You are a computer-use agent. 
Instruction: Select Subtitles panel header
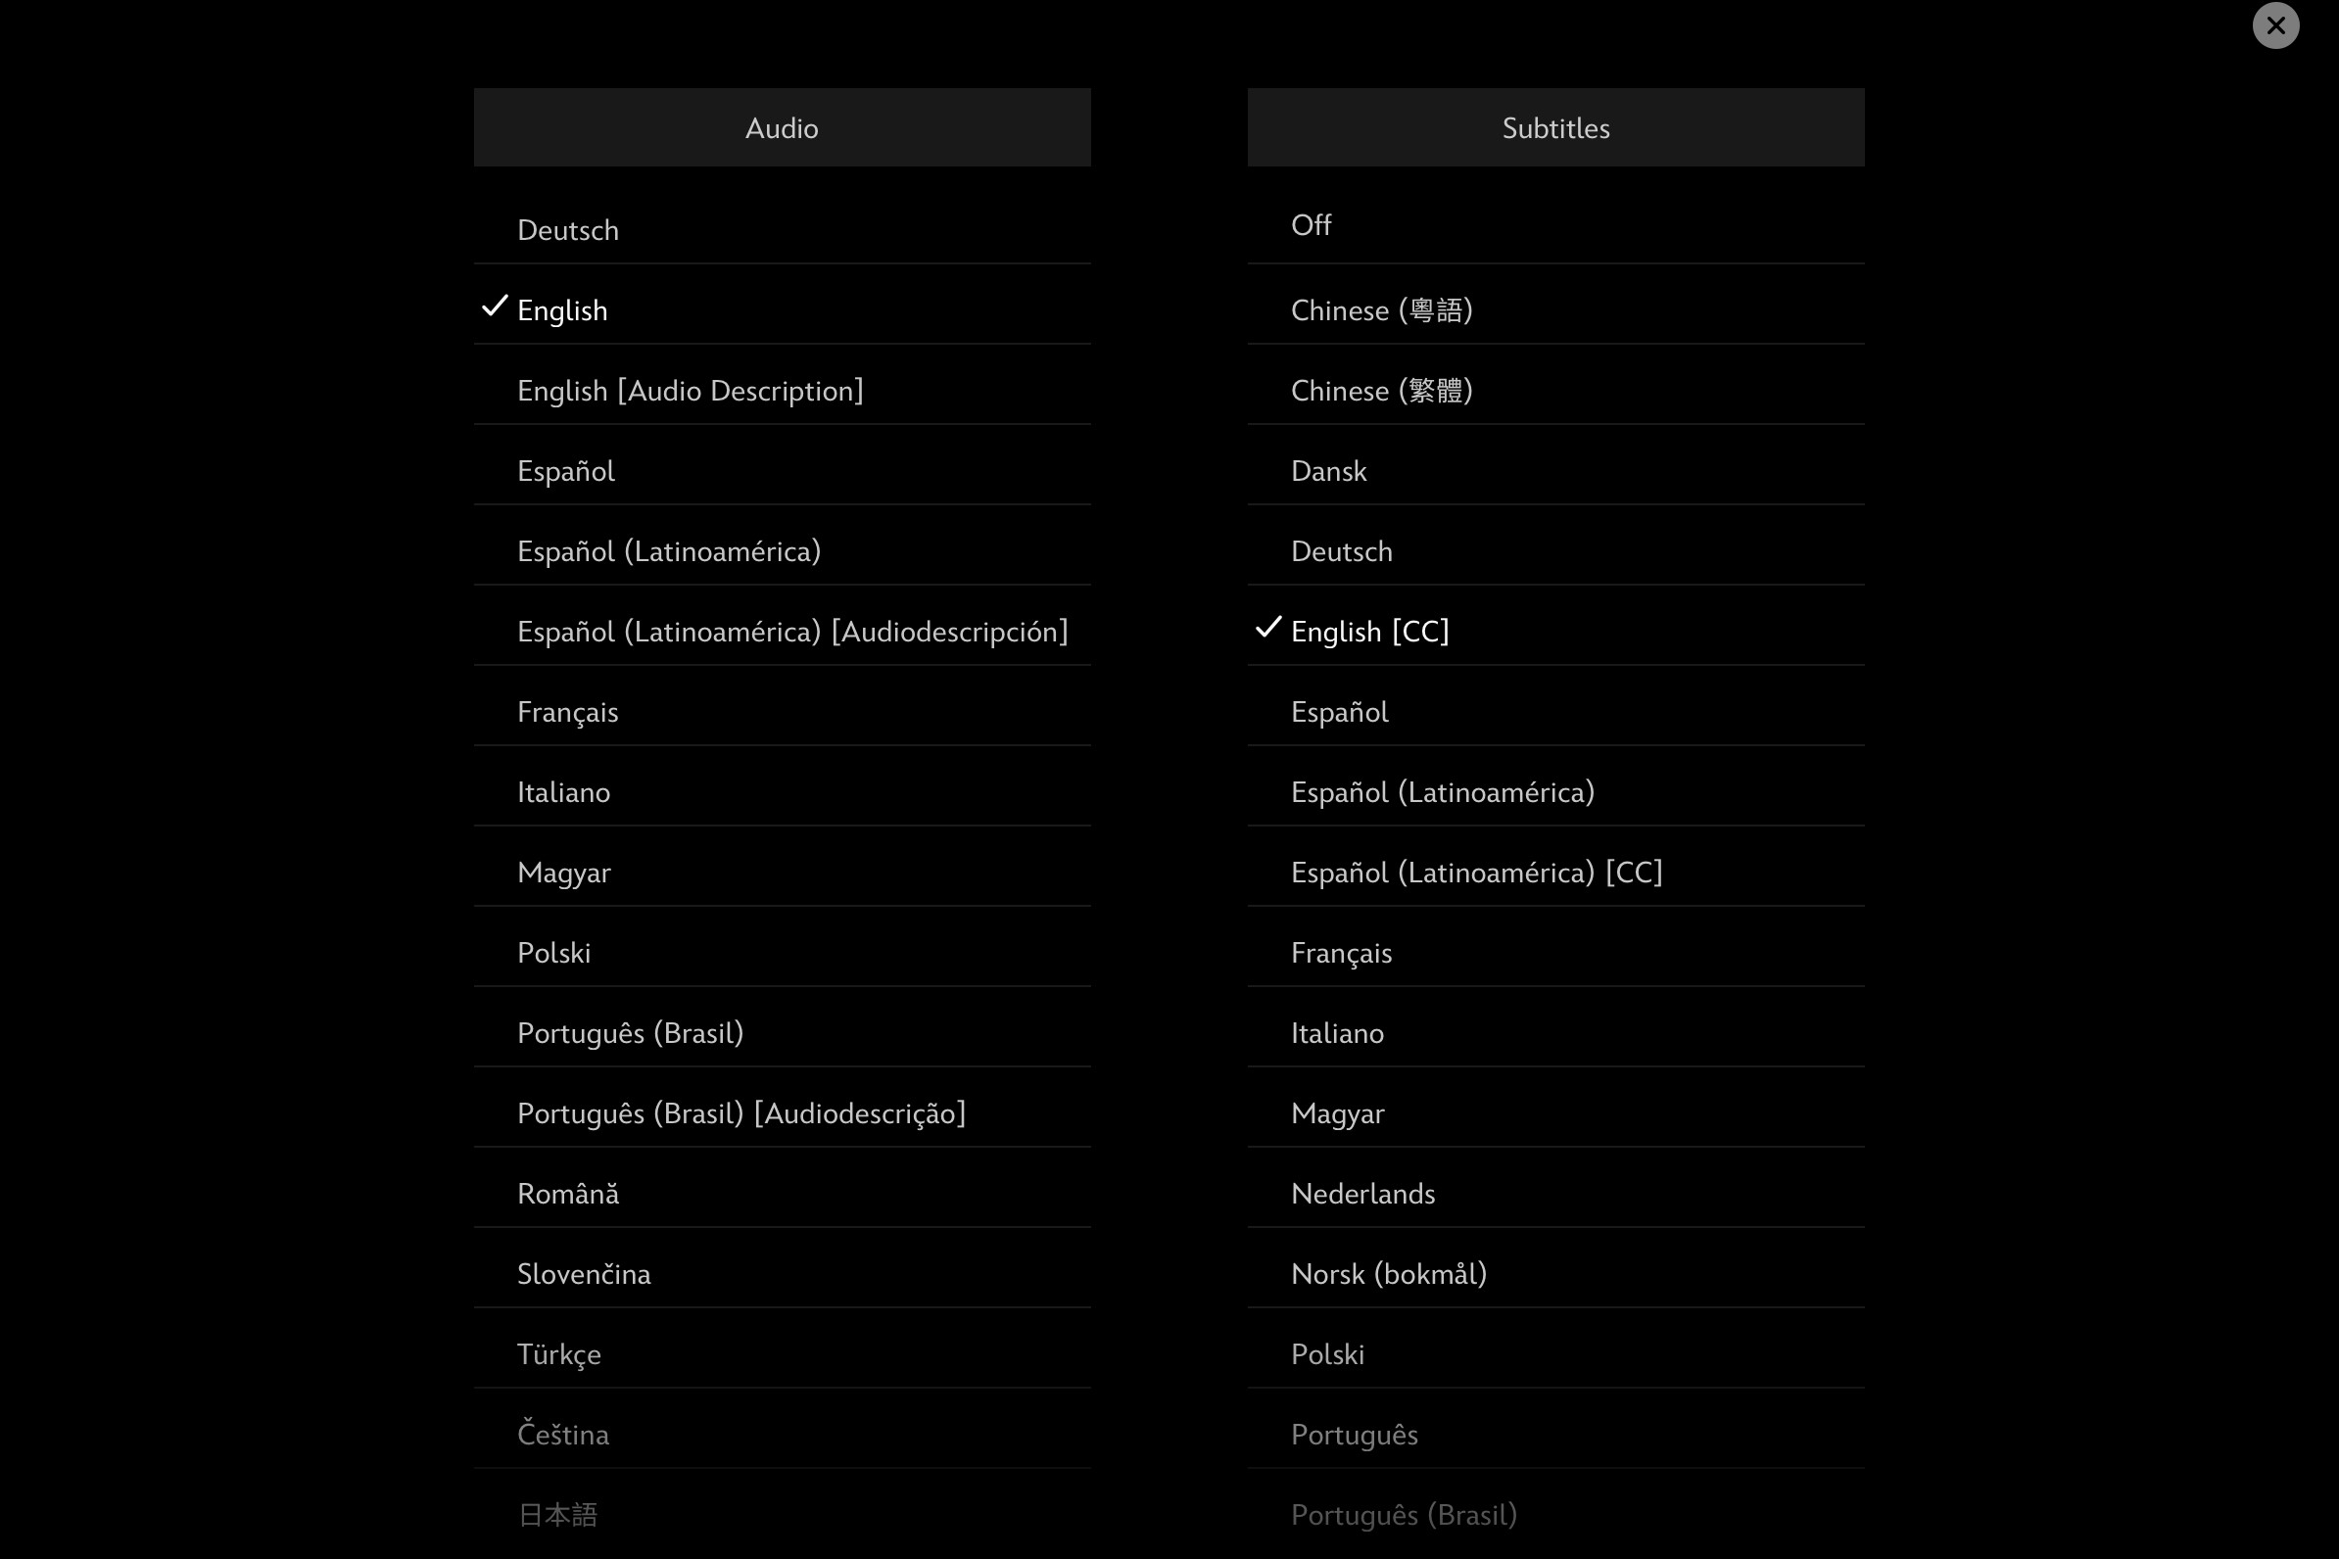1555,127
